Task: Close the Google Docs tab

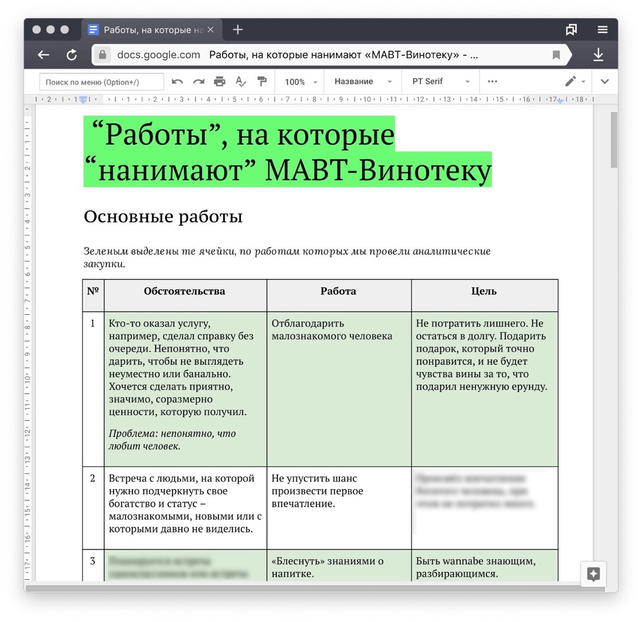Action: point(210,30)
